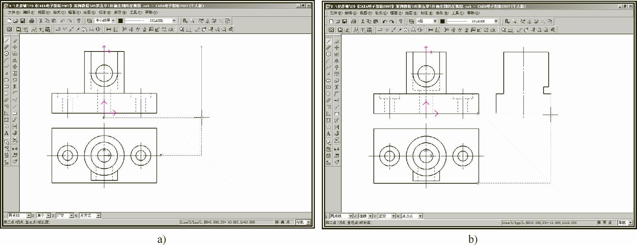Open '工具(T)' menu in window a

pyautogui.click(x=136, y=12)
